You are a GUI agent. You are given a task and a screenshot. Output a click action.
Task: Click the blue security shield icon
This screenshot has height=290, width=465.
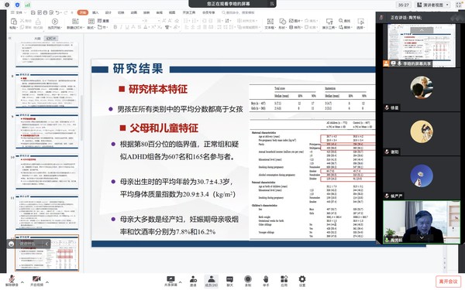click(x=17, y=5)
